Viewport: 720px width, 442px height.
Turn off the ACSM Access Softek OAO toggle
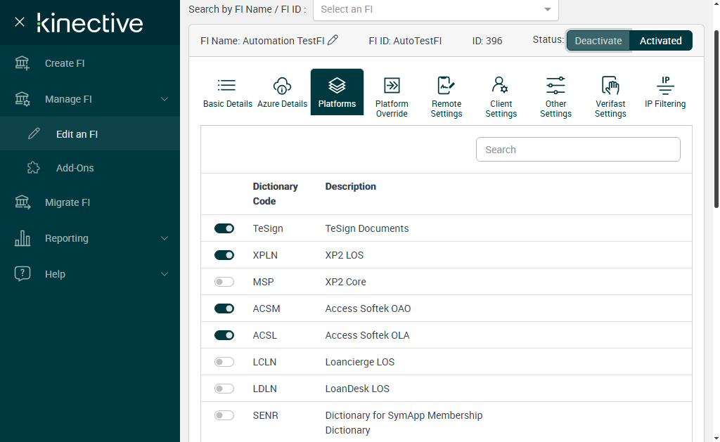224,308
